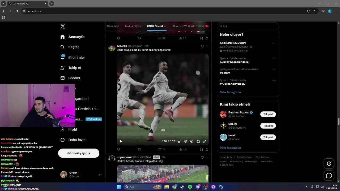Bookmark this page with star icon
340x191 pixels.
coord(314,11)
